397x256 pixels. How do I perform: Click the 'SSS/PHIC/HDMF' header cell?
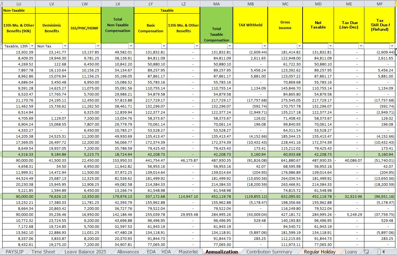(x=85, y=28)
